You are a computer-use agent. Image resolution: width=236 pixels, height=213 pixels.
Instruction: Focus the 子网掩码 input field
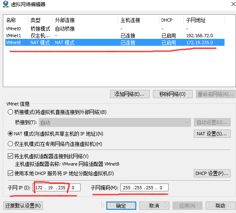click(144, 187)
